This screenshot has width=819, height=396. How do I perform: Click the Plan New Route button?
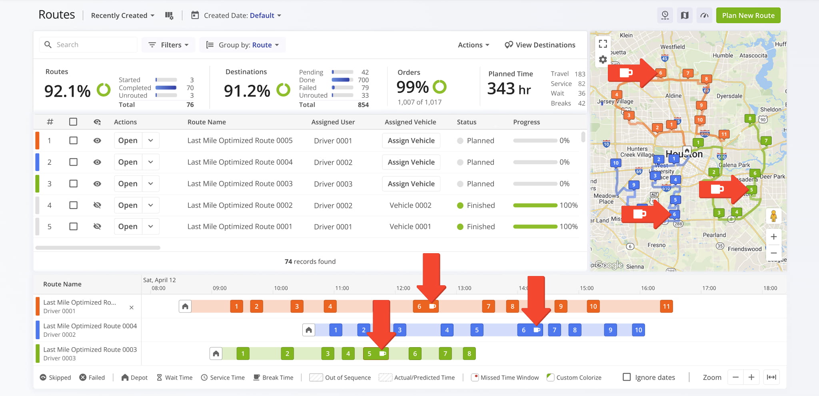748,16
